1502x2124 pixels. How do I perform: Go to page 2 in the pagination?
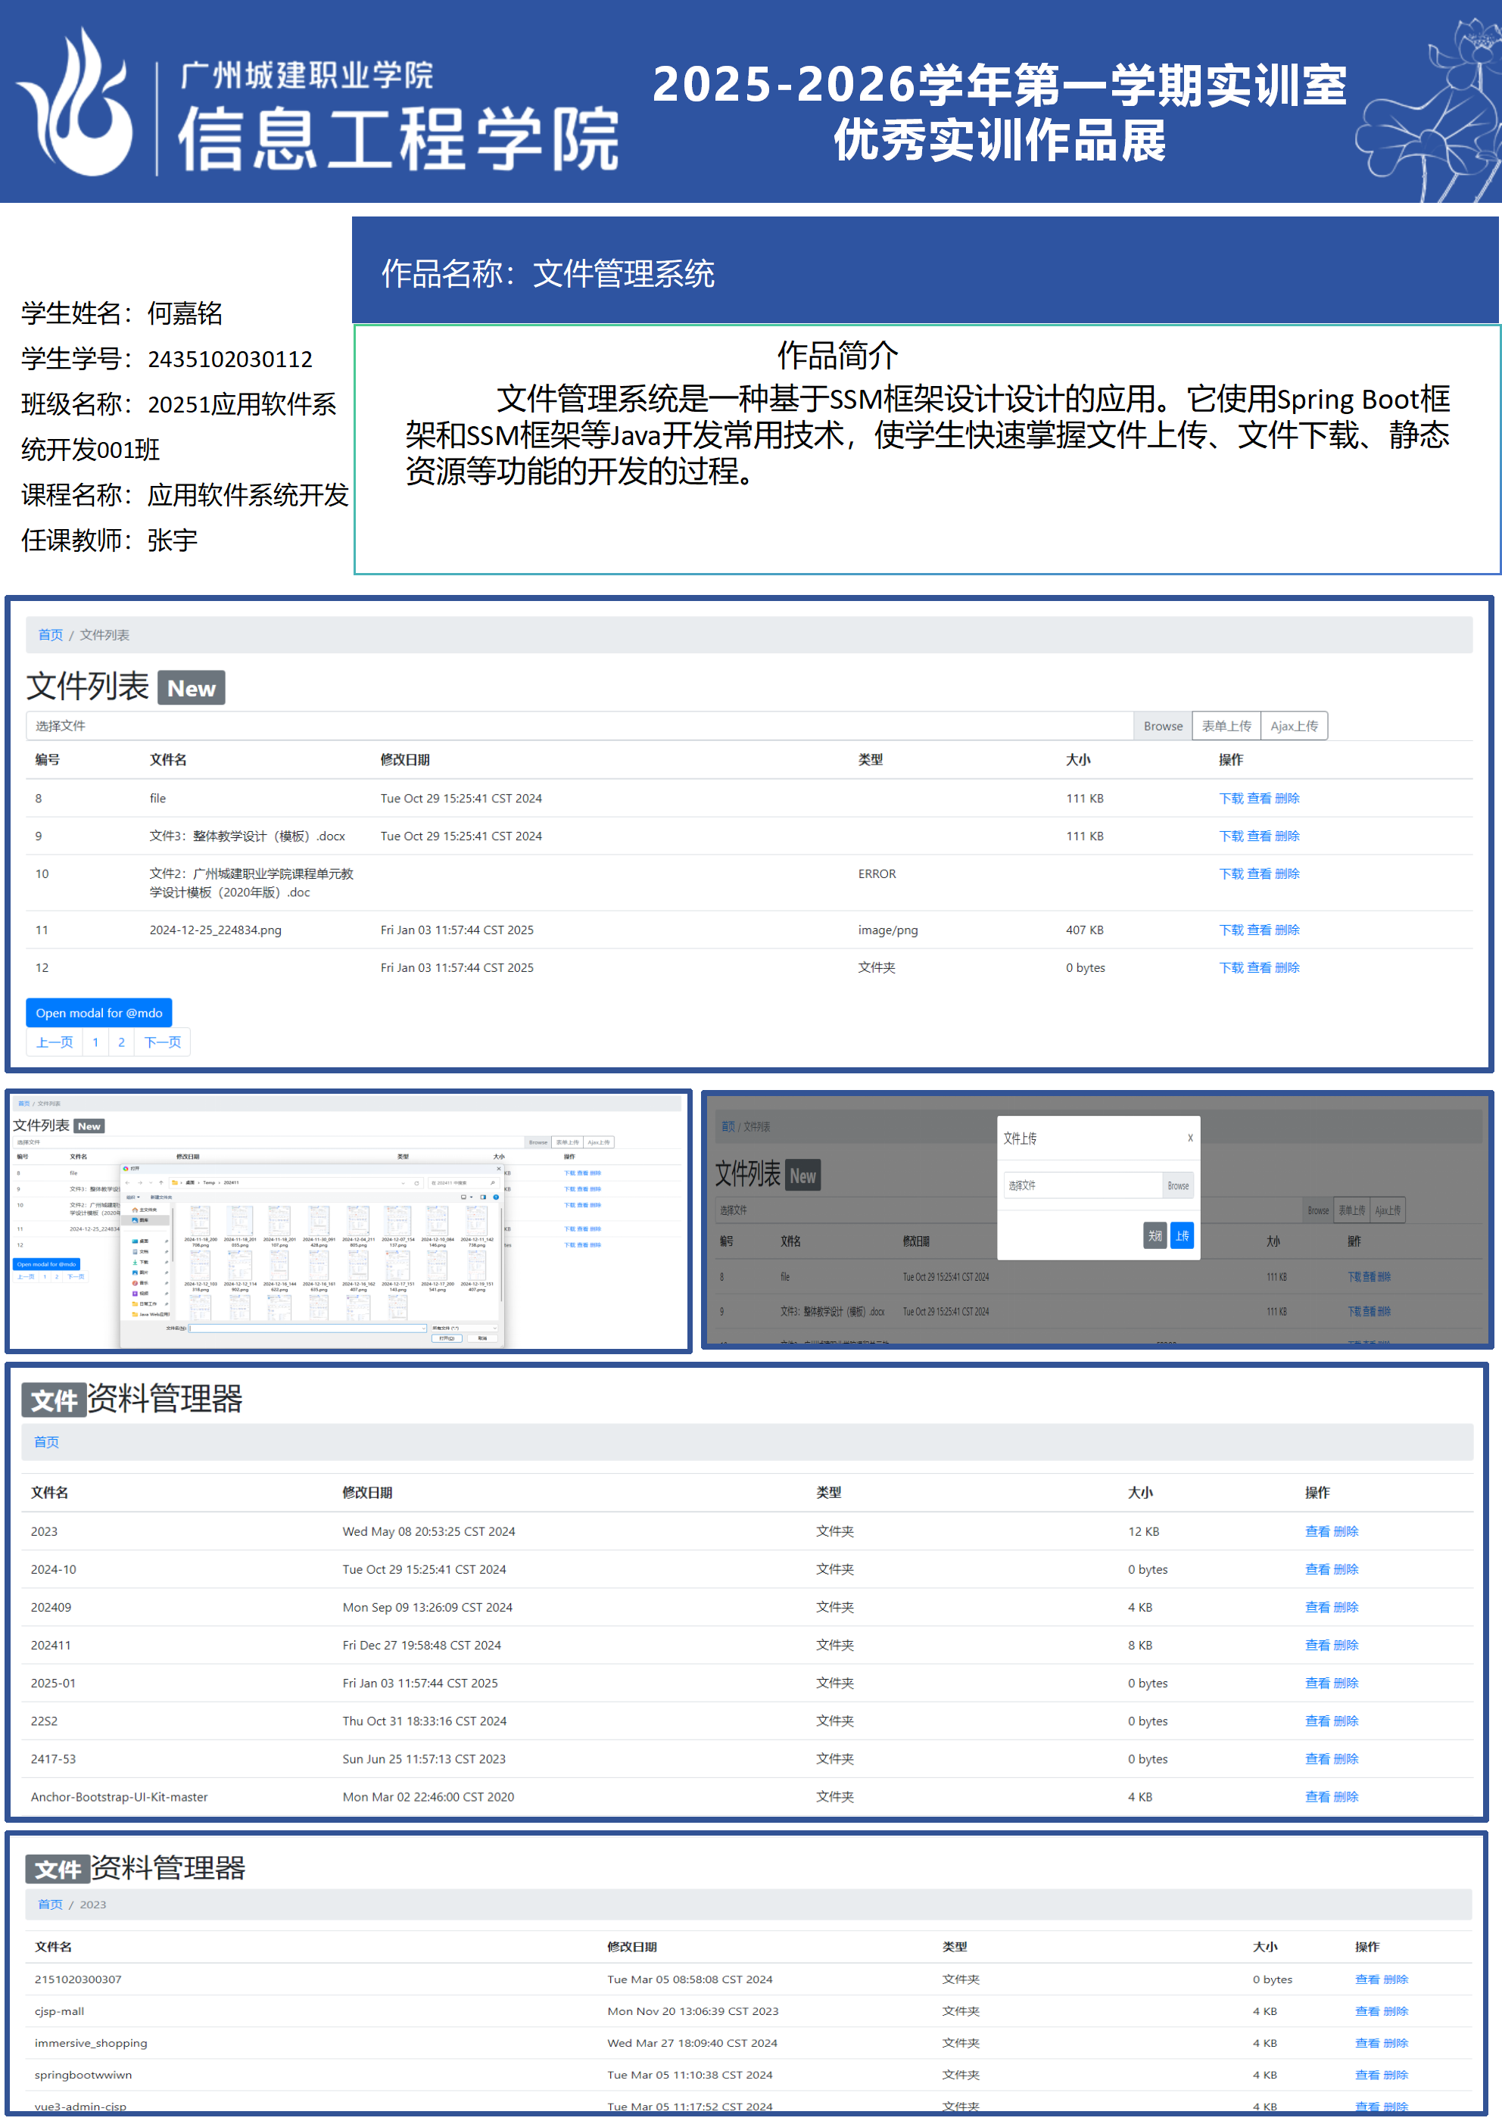[x=121, y=1042]
